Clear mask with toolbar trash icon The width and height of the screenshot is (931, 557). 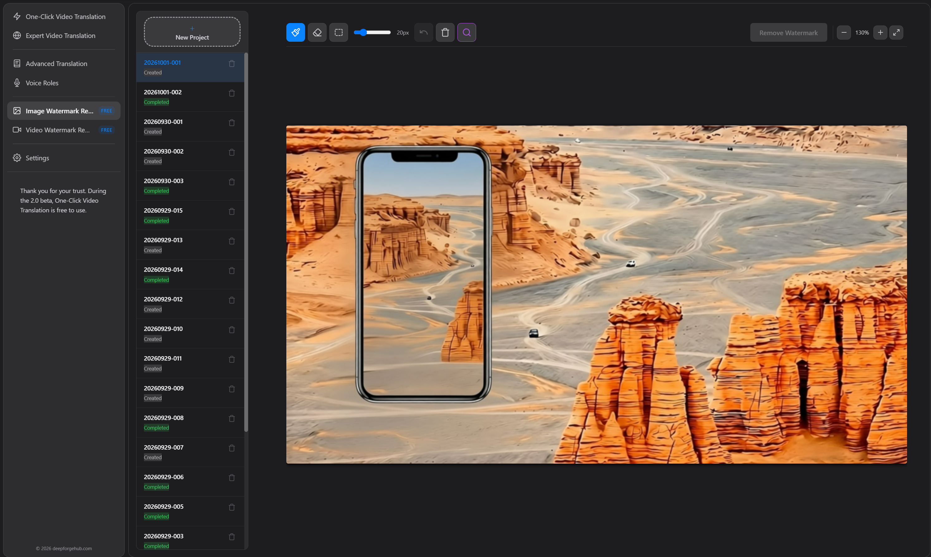tap(445, 33)
